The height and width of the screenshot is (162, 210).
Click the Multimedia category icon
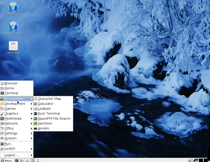click(x=2, y=119)
